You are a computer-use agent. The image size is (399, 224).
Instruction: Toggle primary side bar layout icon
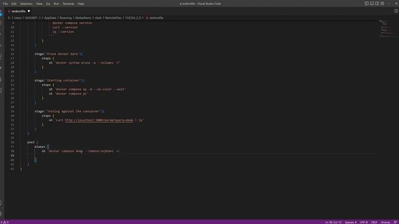(x=367, y=4)
